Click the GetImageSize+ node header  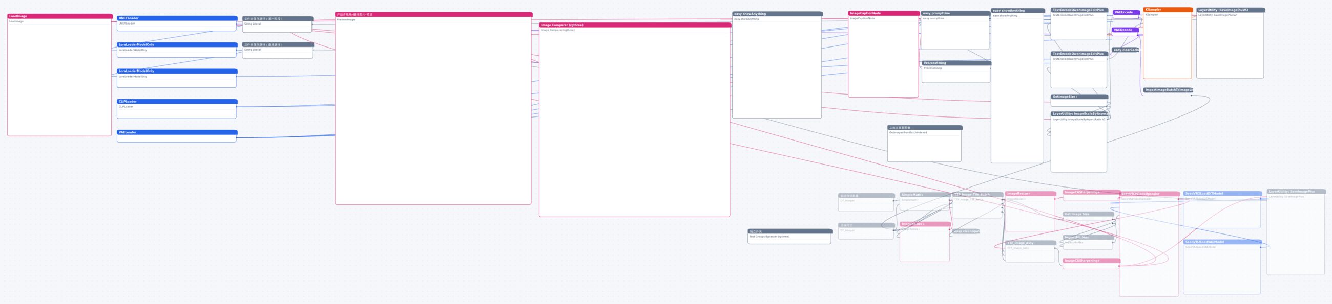pos(1079,97)
